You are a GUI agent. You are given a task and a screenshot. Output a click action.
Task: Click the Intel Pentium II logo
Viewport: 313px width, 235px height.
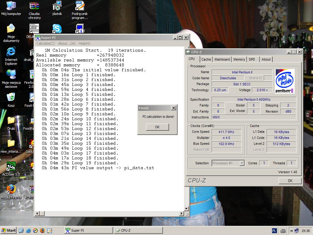(x=285, y=81)
